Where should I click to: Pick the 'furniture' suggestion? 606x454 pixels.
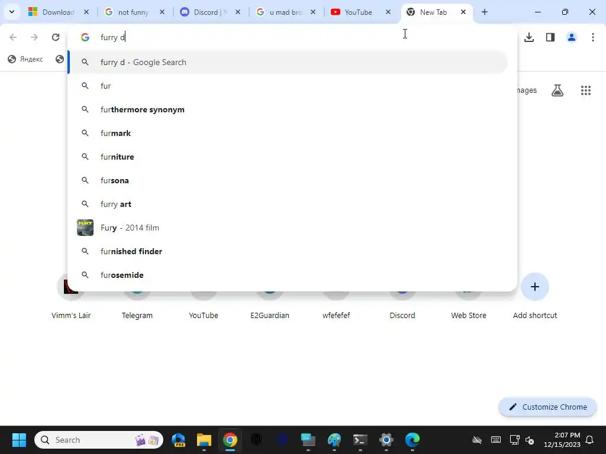pos(288,157)
